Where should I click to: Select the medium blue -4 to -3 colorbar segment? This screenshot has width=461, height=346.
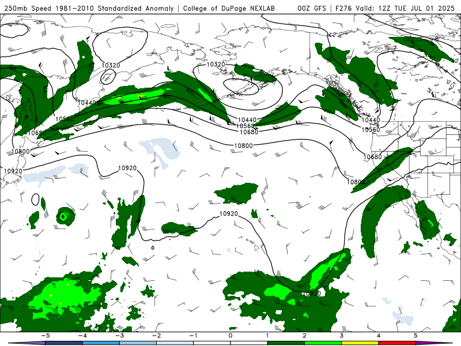click(101, 343)
